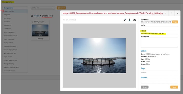The image size is (183, 94).
Task: Click the Details section heading
Action: click(144, 51)
